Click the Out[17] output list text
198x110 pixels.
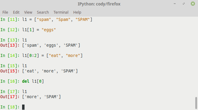[41, 97]
